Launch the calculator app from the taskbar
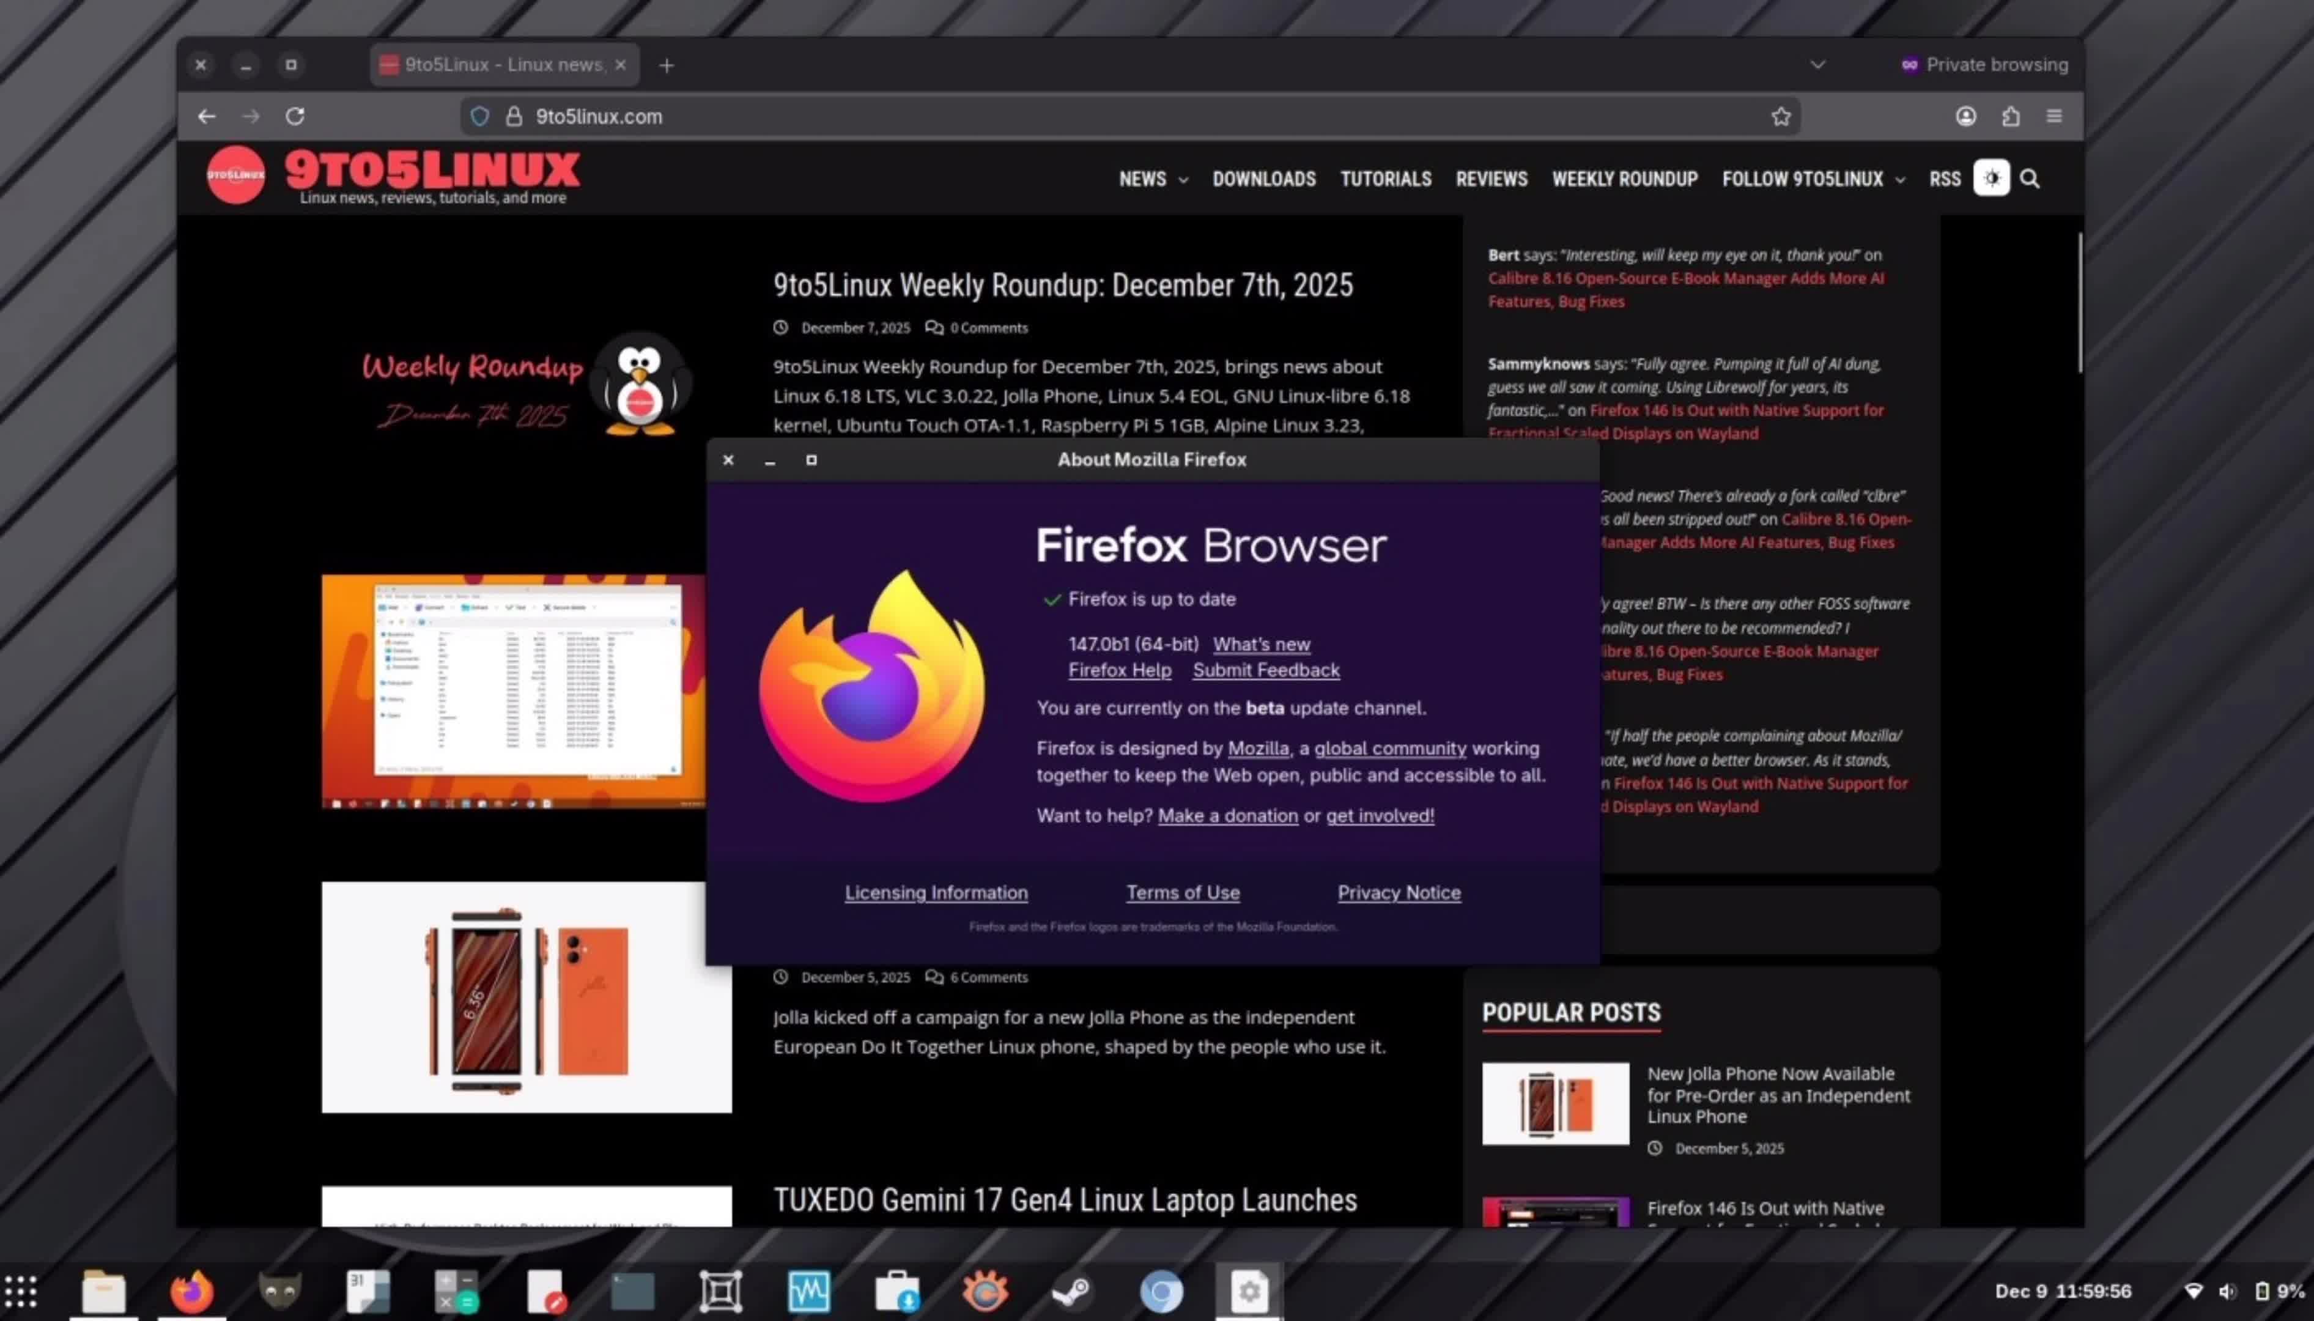Screen dimensions: 2314x1321 point(456,1290)
